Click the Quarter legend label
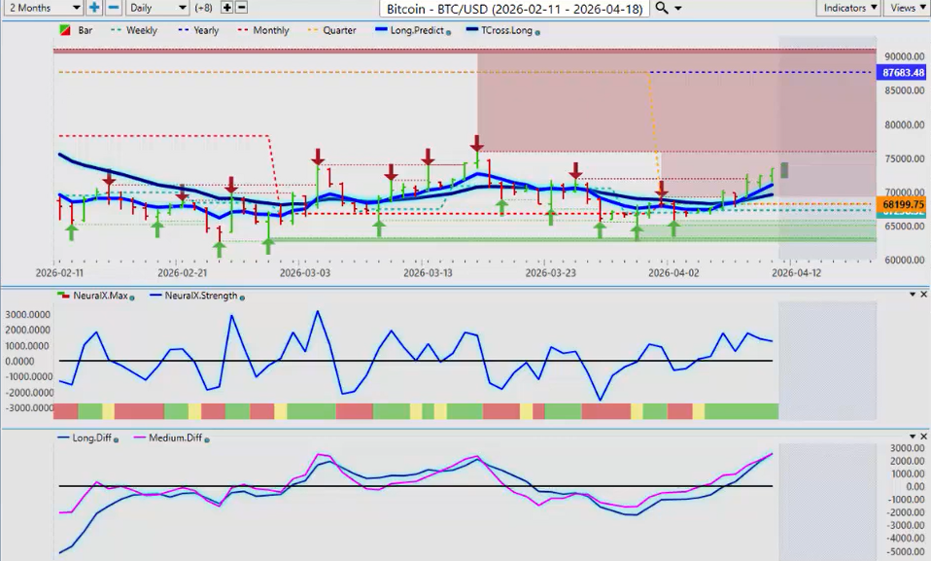Viewport: 931px width, 561px height. pos(338,30)
